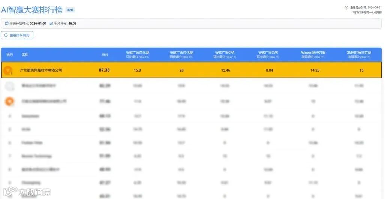Click the AI智赢大赛排行榜 page title

point(32,10)
